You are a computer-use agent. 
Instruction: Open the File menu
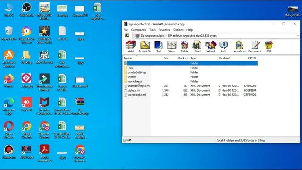[126, 30]
